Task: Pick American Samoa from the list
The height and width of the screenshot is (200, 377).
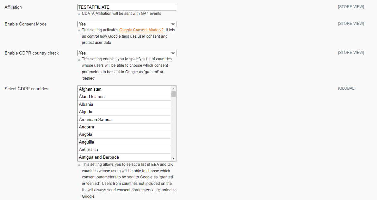Action: click(x=124, y=120)
